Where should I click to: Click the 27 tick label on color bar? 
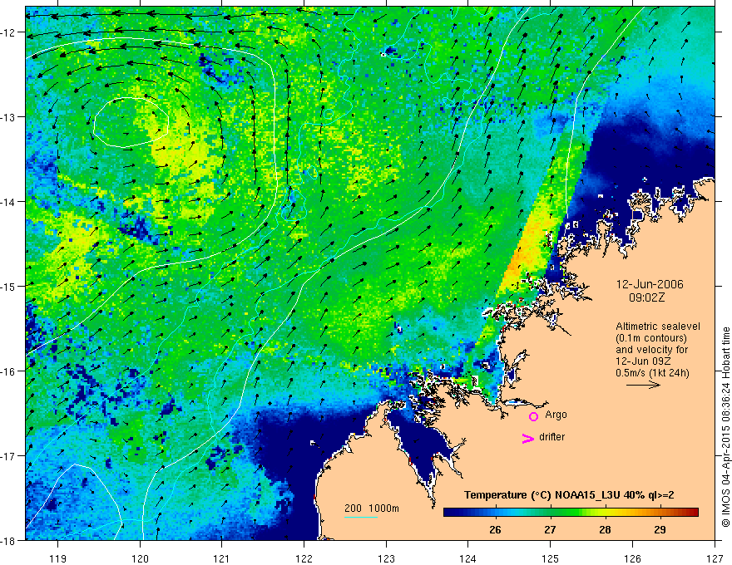pyautogui.click(x=550, y=529)
